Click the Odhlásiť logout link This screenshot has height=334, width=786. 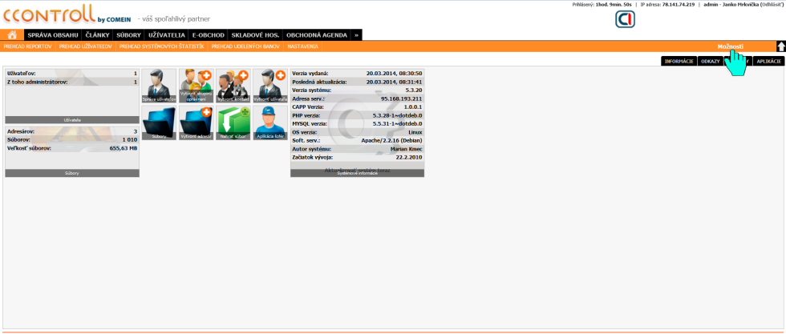pos(772,4)
